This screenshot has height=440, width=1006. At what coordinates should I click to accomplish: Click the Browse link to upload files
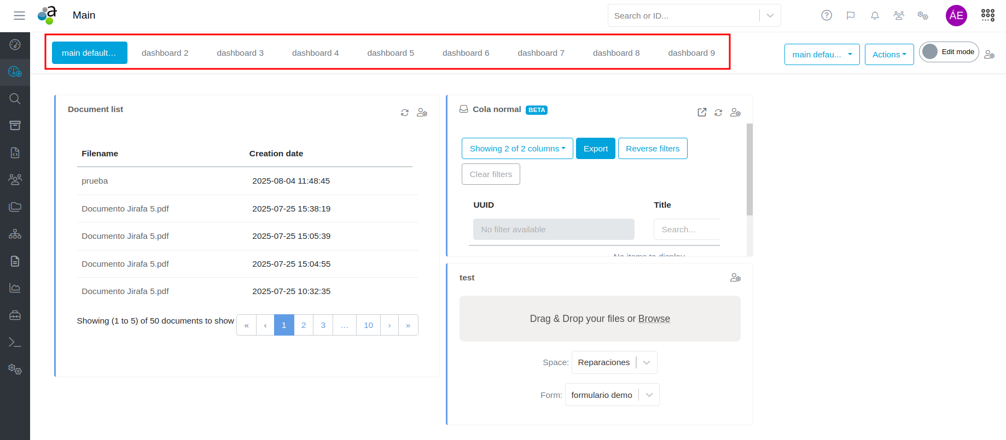(654, 319)
